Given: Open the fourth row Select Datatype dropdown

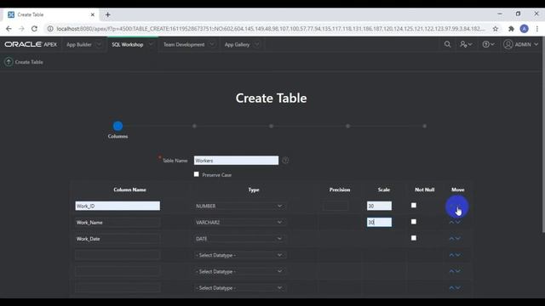Looking at the screenshot, I should click(239, 255).
